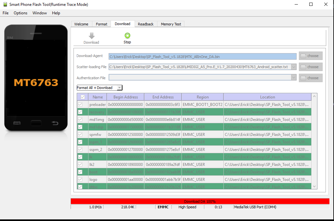Viewport: 334px width, 221px height.
Task: Toggle the md1img row checkbox
Action: pyautogui.click(x=80, y=119)
